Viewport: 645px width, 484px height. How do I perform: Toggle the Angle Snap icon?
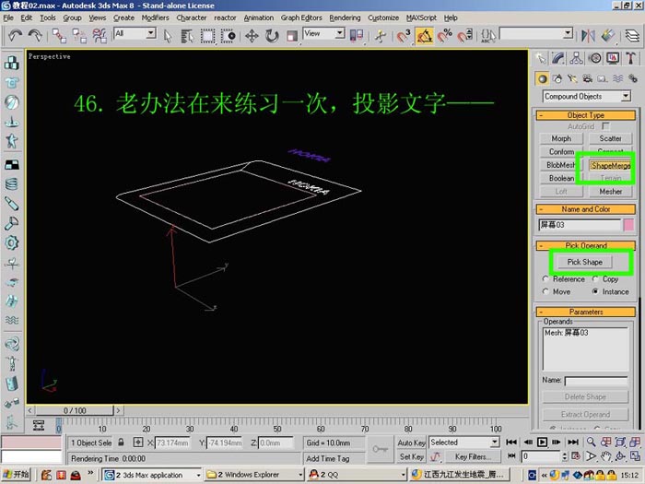click(424, 36)
